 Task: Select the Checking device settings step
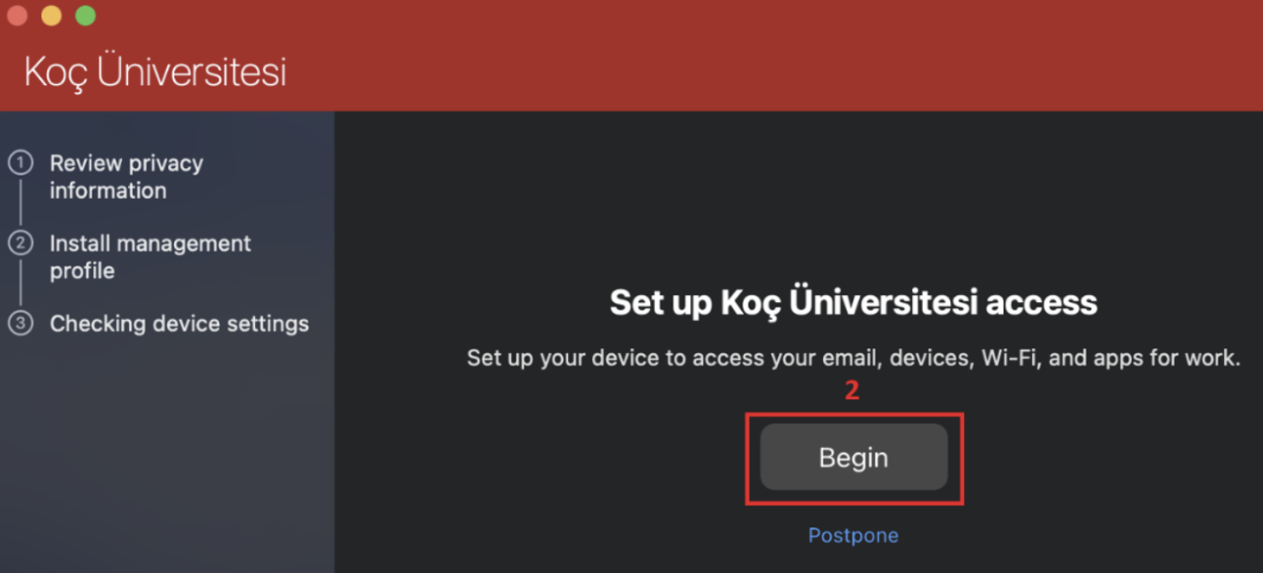[x=179, y=324]
